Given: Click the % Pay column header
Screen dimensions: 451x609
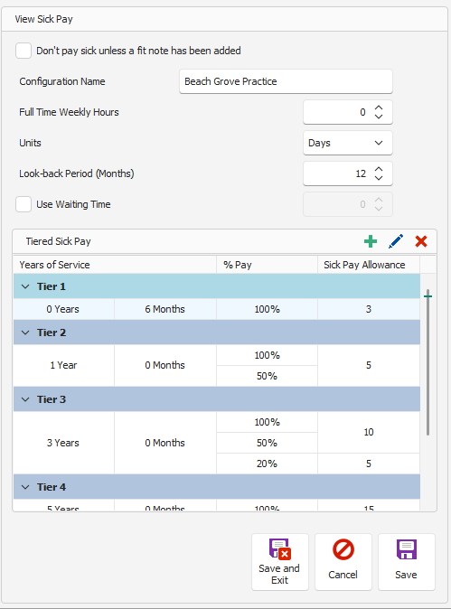Looking at the screenshot, I should click(267, 265).
